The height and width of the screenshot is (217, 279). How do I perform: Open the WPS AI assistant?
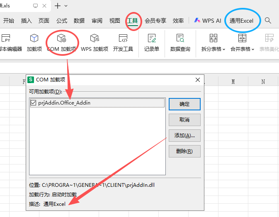pyautogui.click(x=207, y=20)
